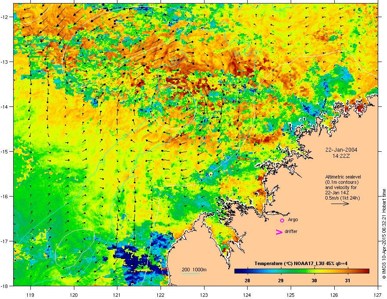Click the longitude axis label 125
Screen dimensions: 387x299
pyautogui.click(x=291, y=295)
